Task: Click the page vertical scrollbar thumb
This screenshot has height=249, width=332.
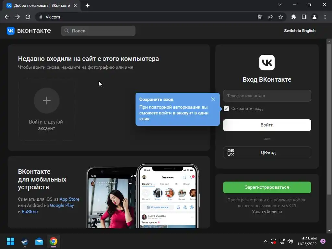Action: 329,119
